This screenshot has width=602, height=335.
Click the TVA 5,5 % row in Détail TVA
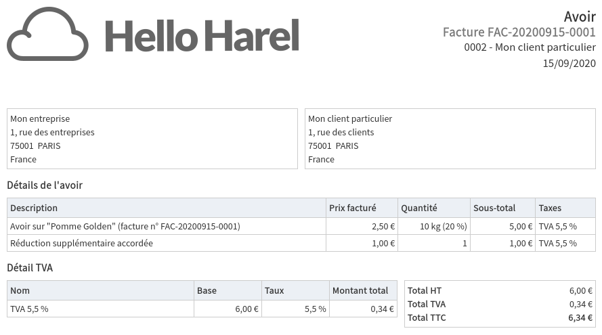pos(30,309)
